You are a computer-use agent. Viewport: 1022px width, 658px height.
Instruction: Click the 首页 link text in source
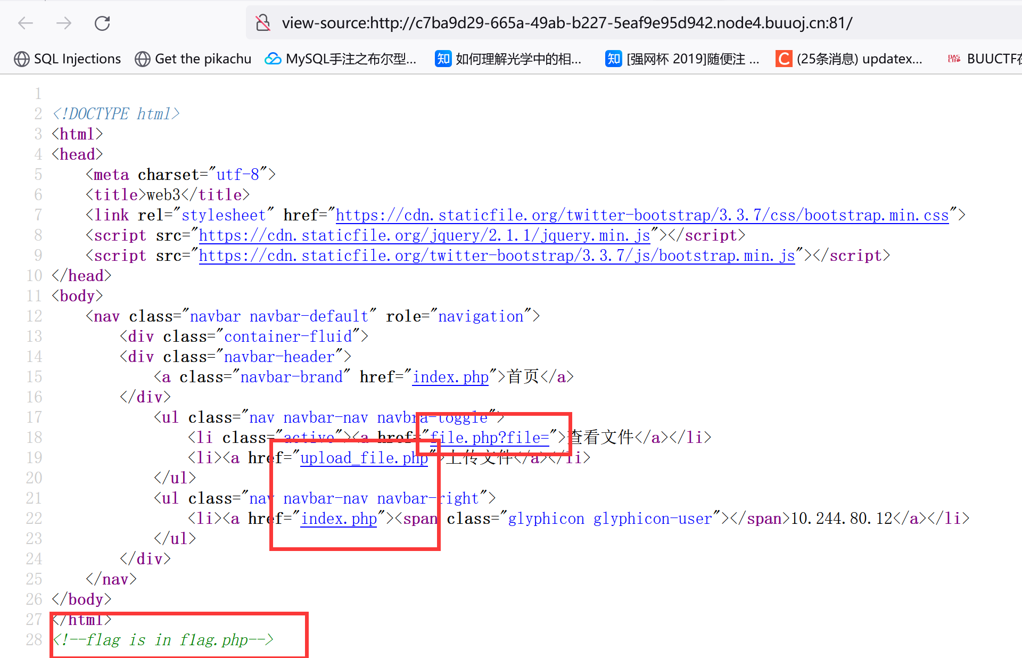[523, 377]
